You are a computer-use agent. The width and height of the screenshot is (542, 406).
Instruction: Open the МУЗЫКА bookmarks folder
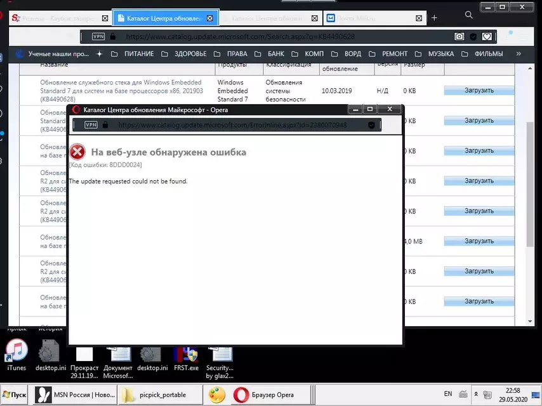434,54
